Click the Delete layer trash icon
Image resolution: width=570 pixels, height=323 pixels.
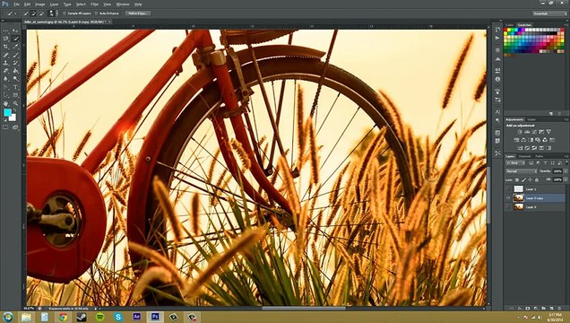(559, 308)
